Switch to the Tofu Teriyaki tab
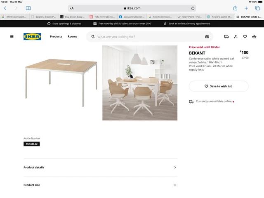264x198 pixels. (103, 17)
